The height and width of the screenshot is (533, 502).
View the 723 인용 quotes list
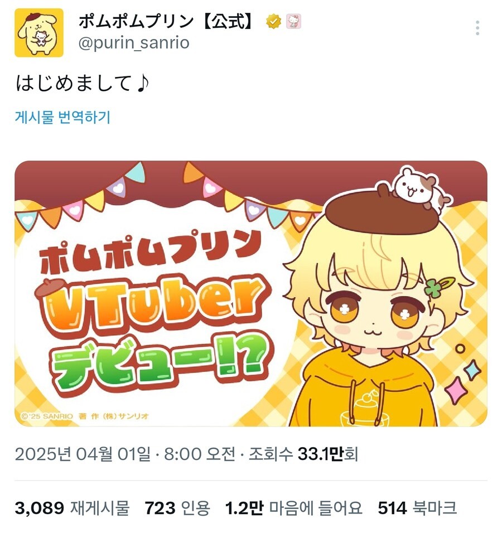(x=177, y=508)
